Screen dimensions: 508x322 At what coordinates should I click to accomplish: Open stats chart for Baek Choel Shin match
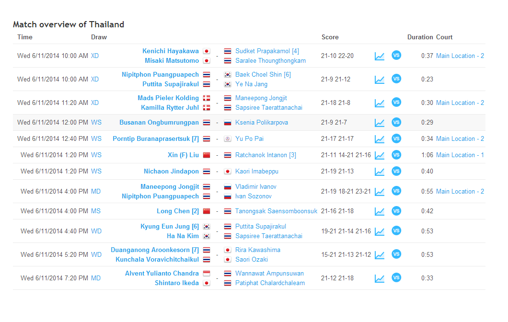pyautogui.click(x=379, y=80)
